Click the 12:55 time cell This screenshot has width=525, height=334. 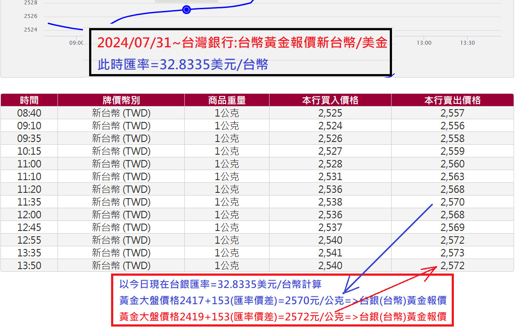point(29,240)
